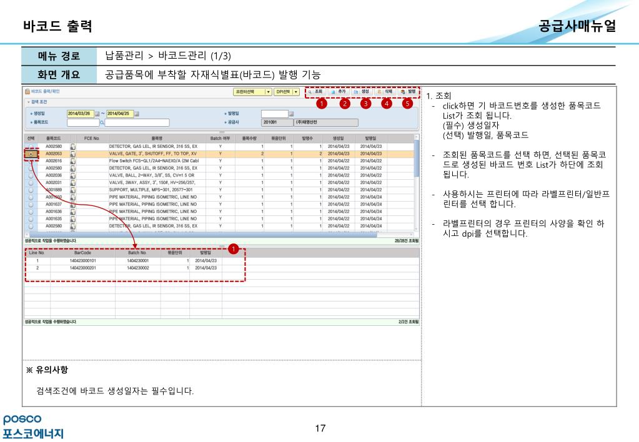Sort by the Batch No. column header
Screen dimensions: 639x442
pos(137,253)
